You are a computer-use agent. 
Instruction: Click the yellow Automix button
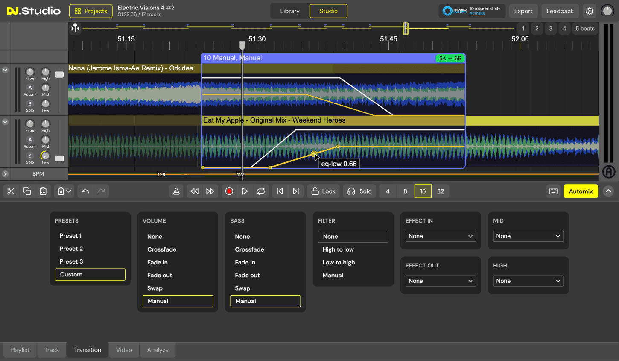[x=581, y=191]
